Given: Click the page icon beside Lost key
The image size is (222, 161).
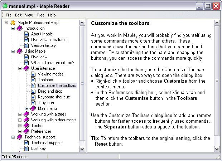Looking at the screenshot, I should [26, 148].
